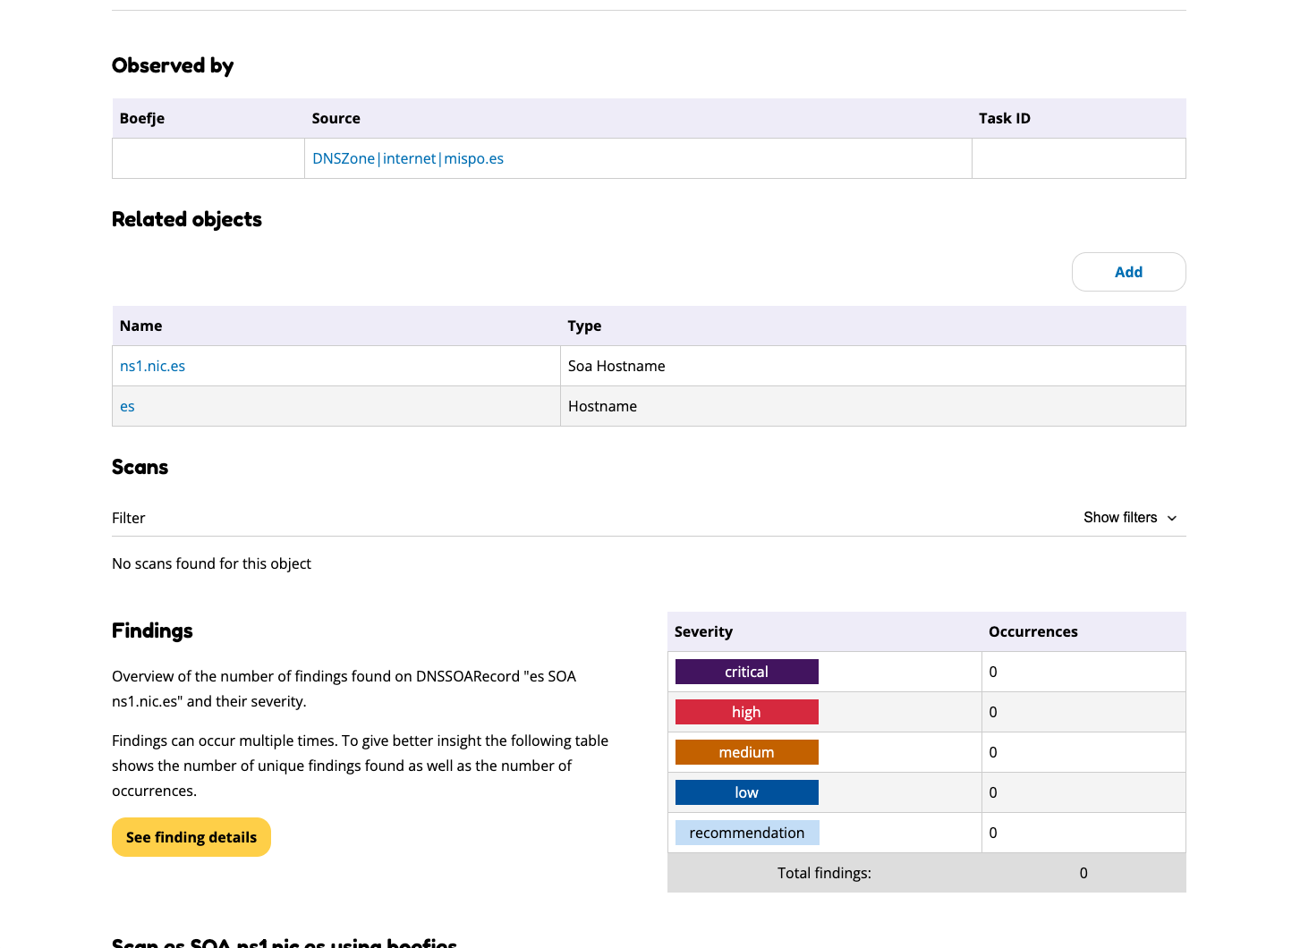Select the critical severity badge
Image resolution: width=1300 pixels, height=948 pixels.
pos(746,672)
